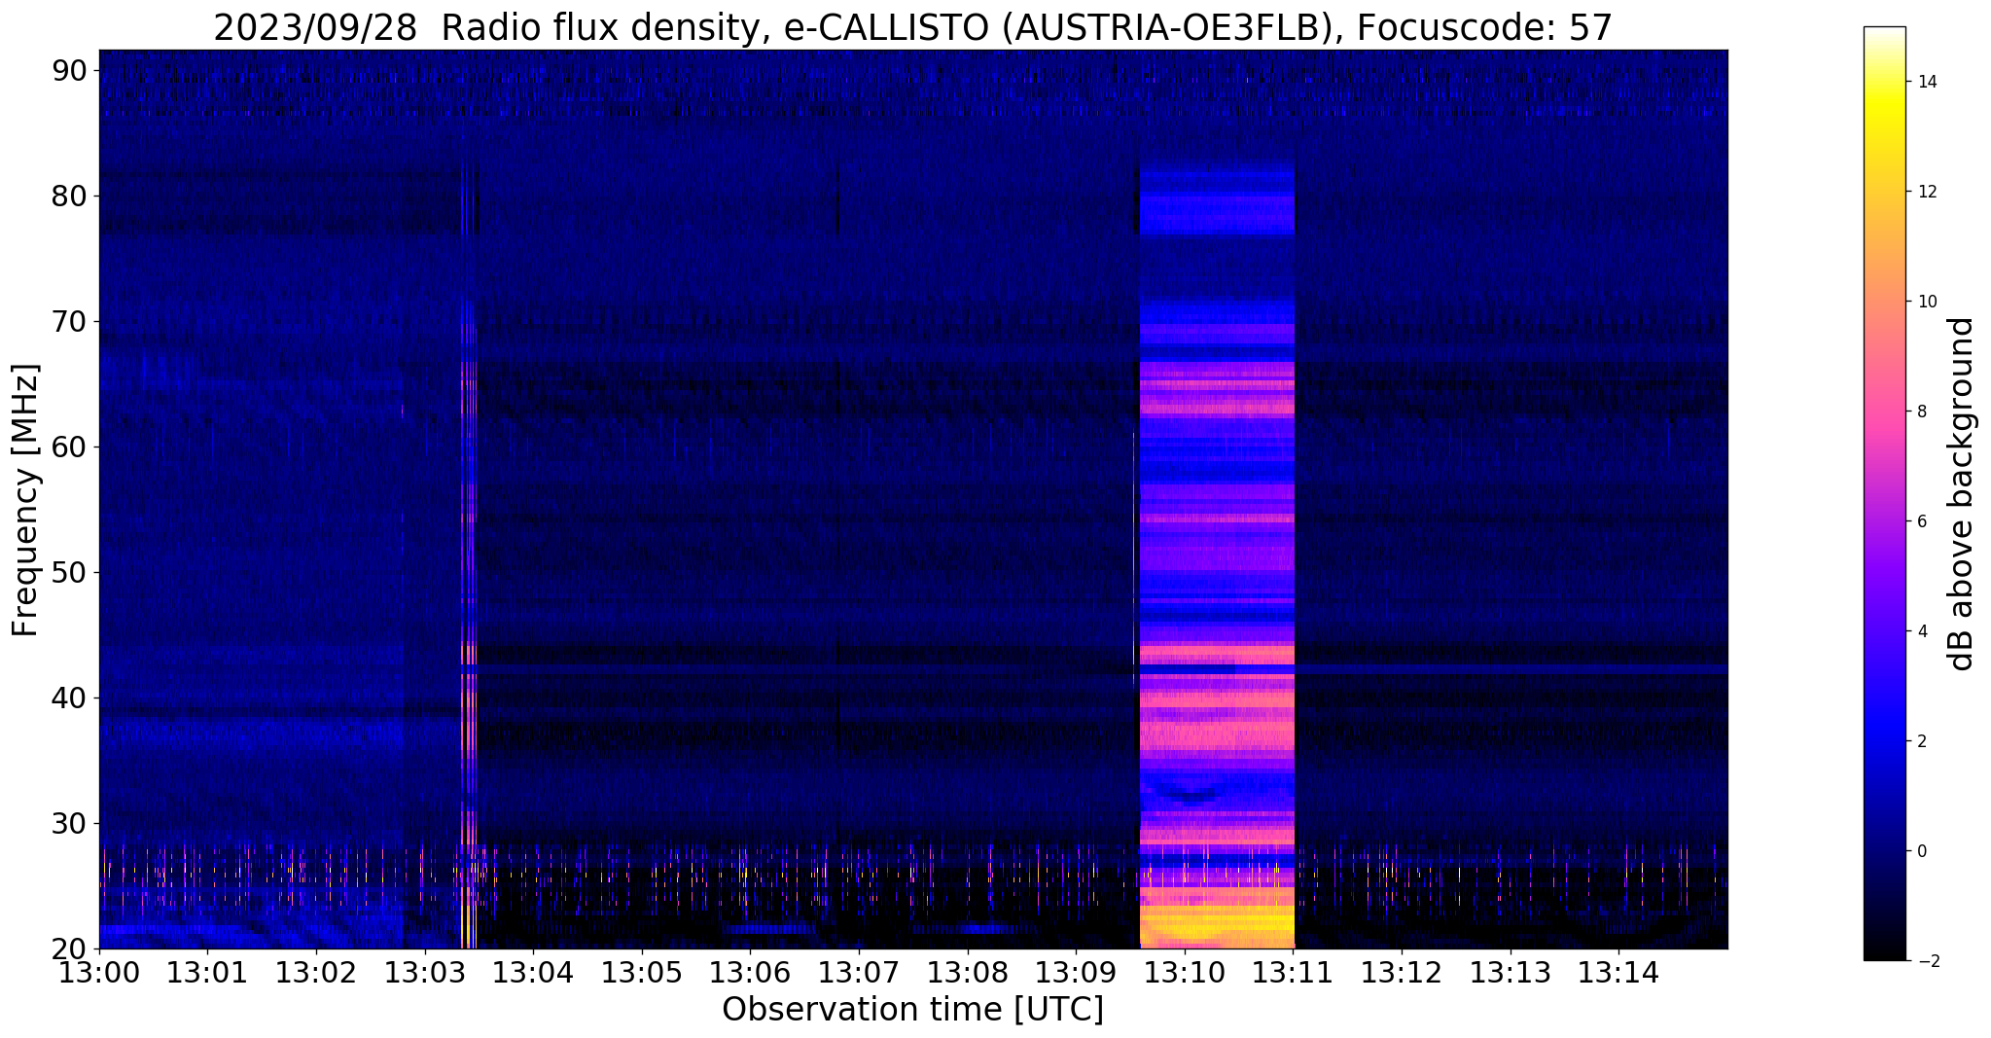The width and height of the screenshot is (1991, 1038).
Task: Click the pink region of the colorbar near 8
Action: 1884,412
